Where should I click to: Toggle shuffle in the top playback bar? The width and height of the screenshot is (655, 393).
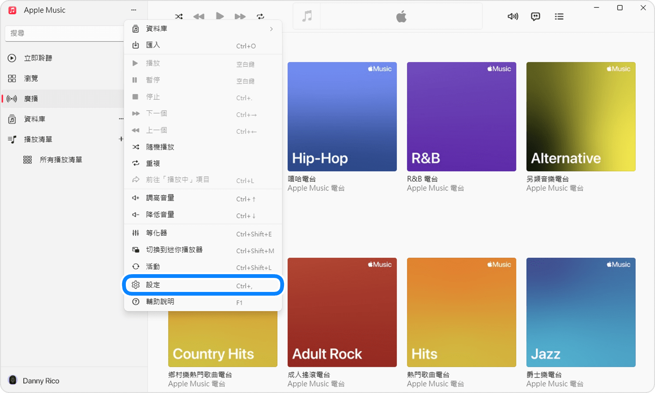coord(179,16)
